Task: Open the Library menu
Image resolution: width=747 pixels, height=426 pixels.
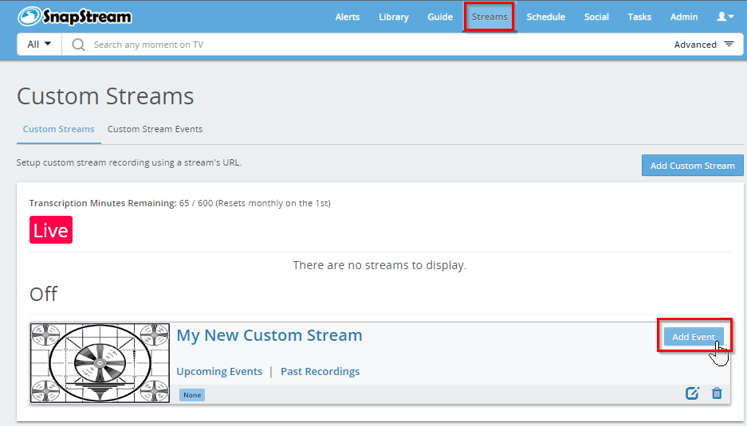Action: (394, 17)
